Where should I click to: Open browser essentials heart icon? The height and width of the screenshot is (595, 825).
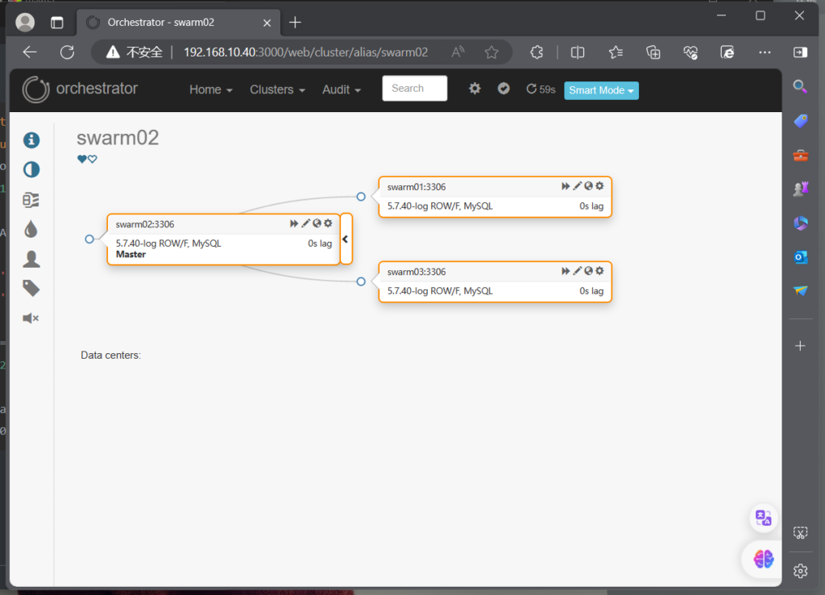(x=690, y=52)
